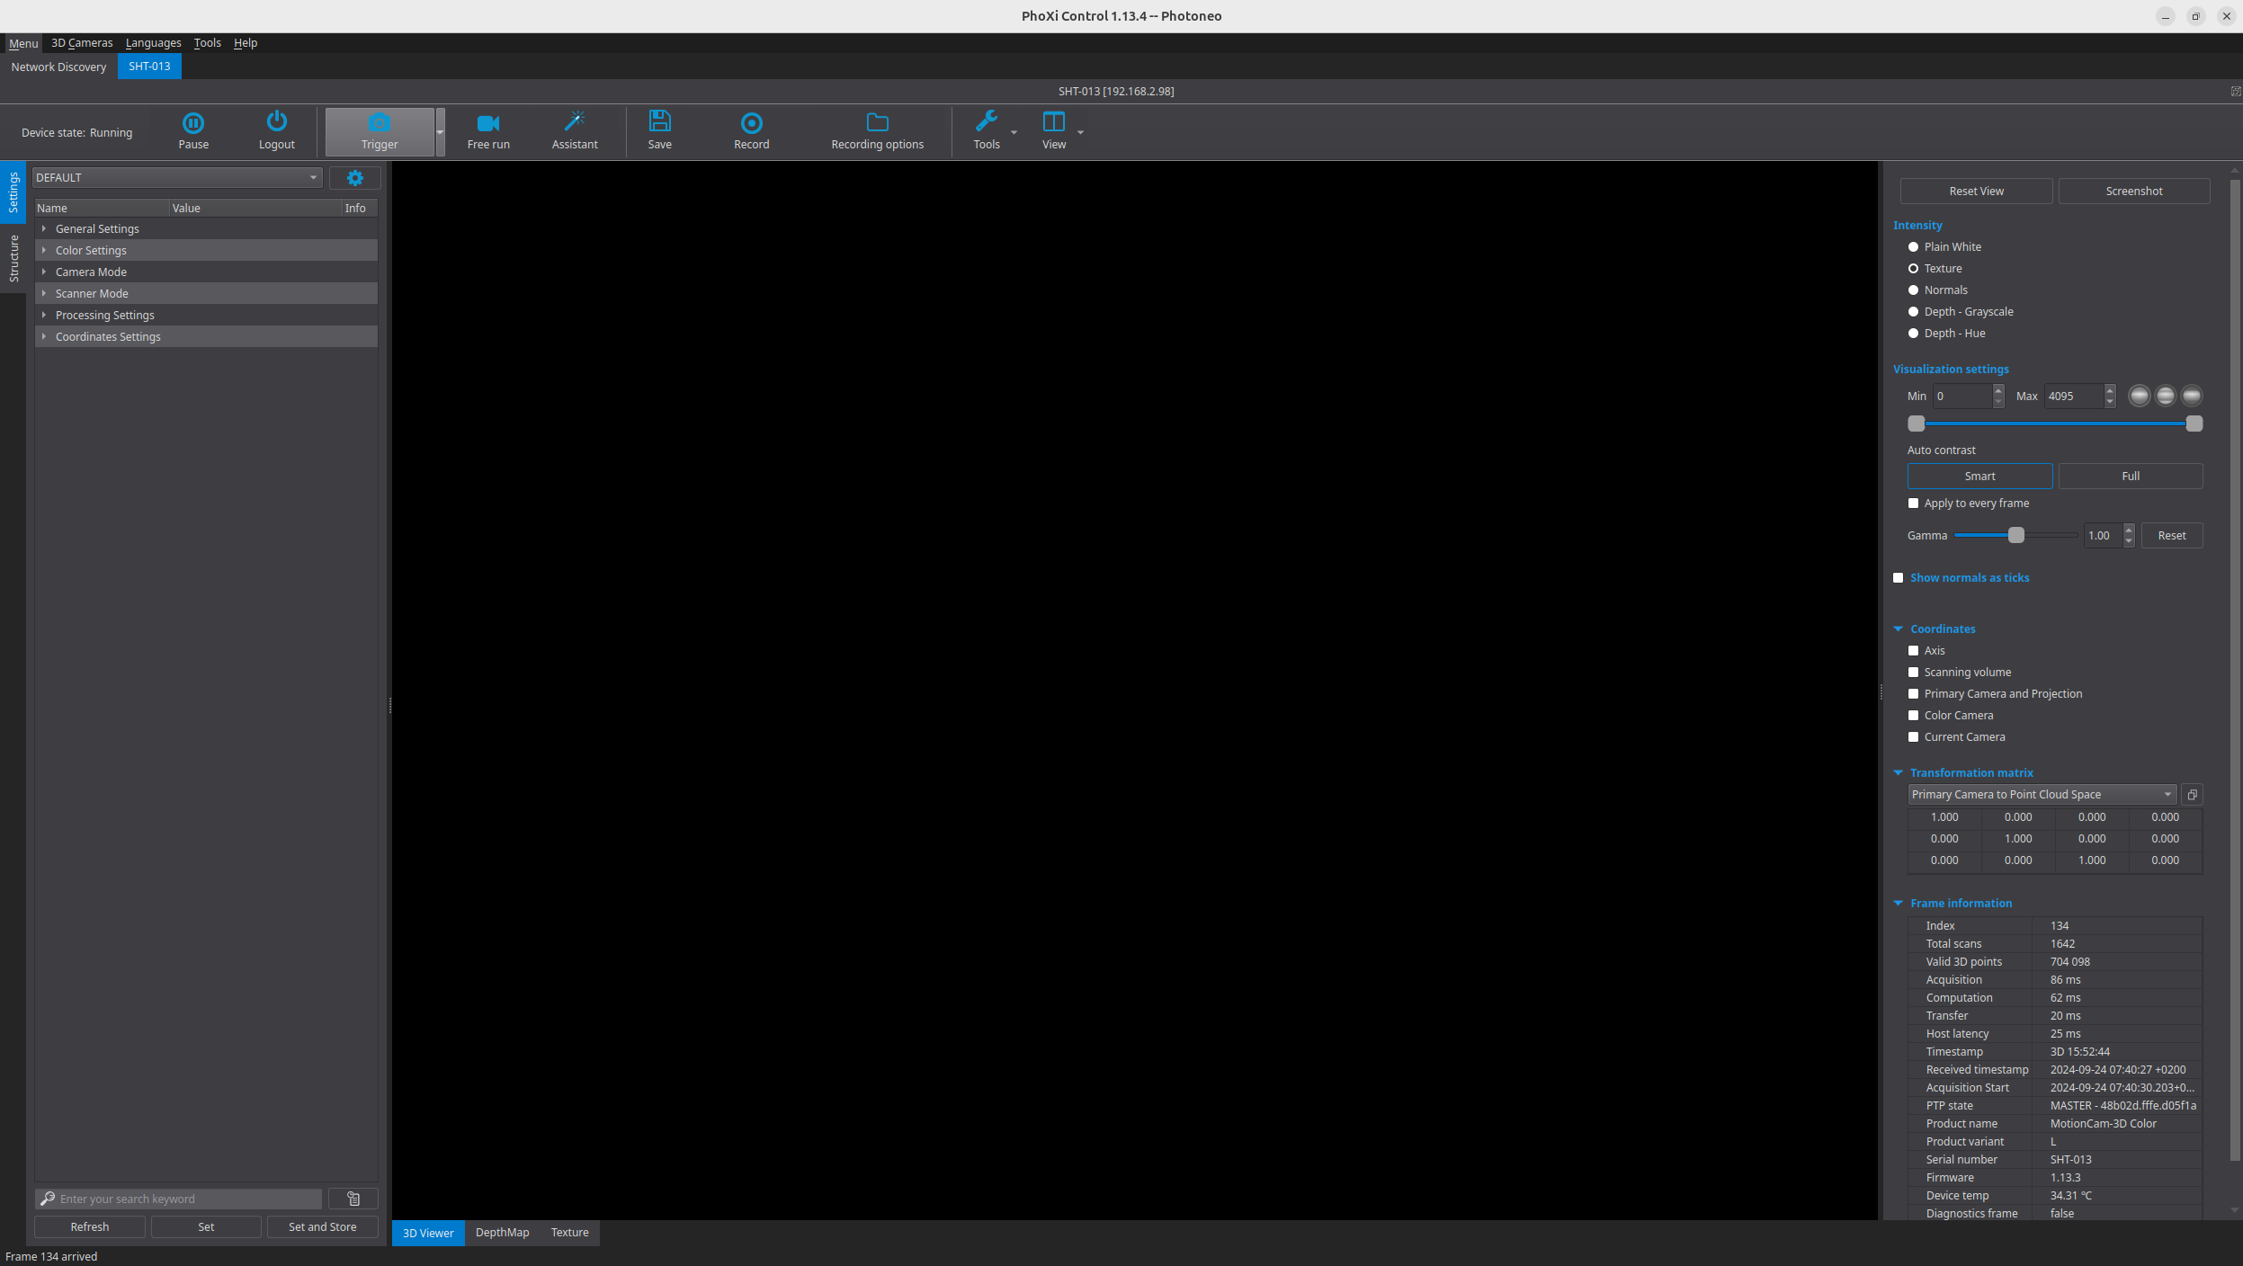This screenshot has width=2243, height=1266.
Task: Enable Apply to every frame checkbox
Action: coord(1914,504)
